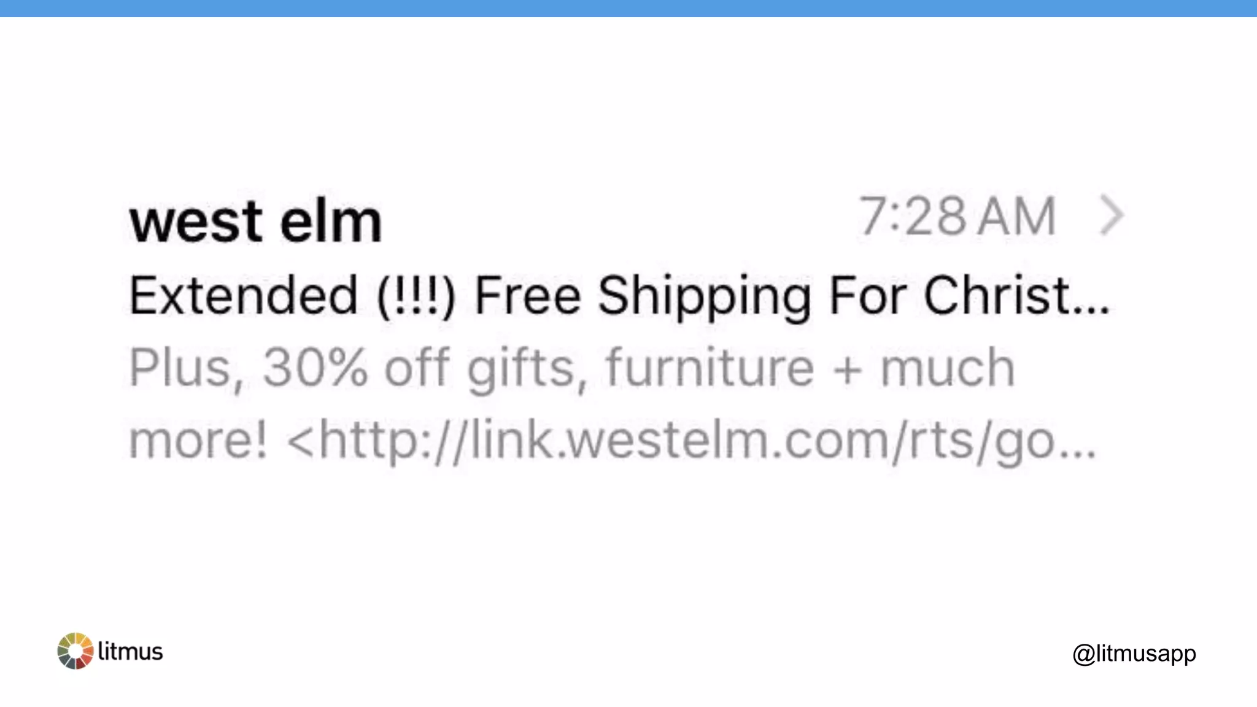
Task: Expand the email using the right chevron
Action: (1112, 215)
